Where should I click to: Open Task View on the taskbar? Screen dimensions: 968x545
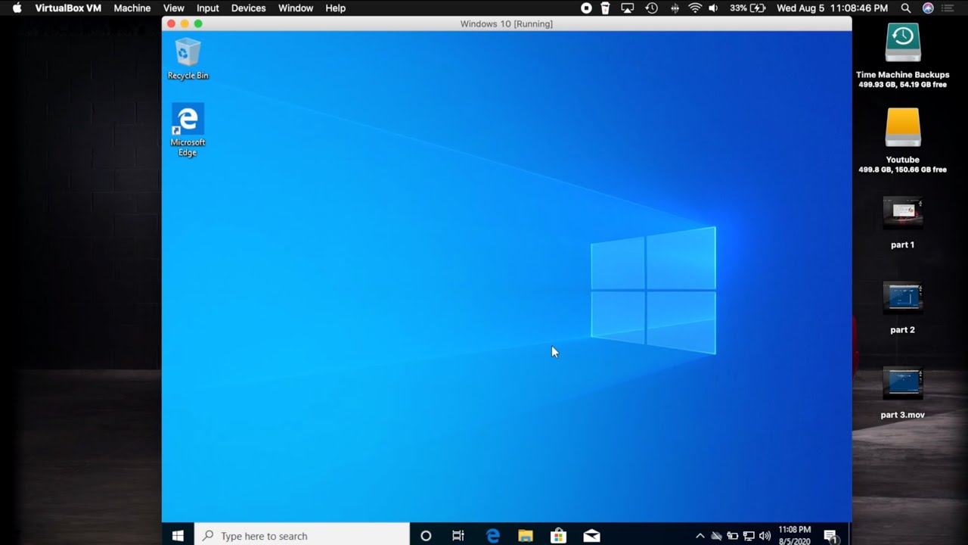(458, 535)
